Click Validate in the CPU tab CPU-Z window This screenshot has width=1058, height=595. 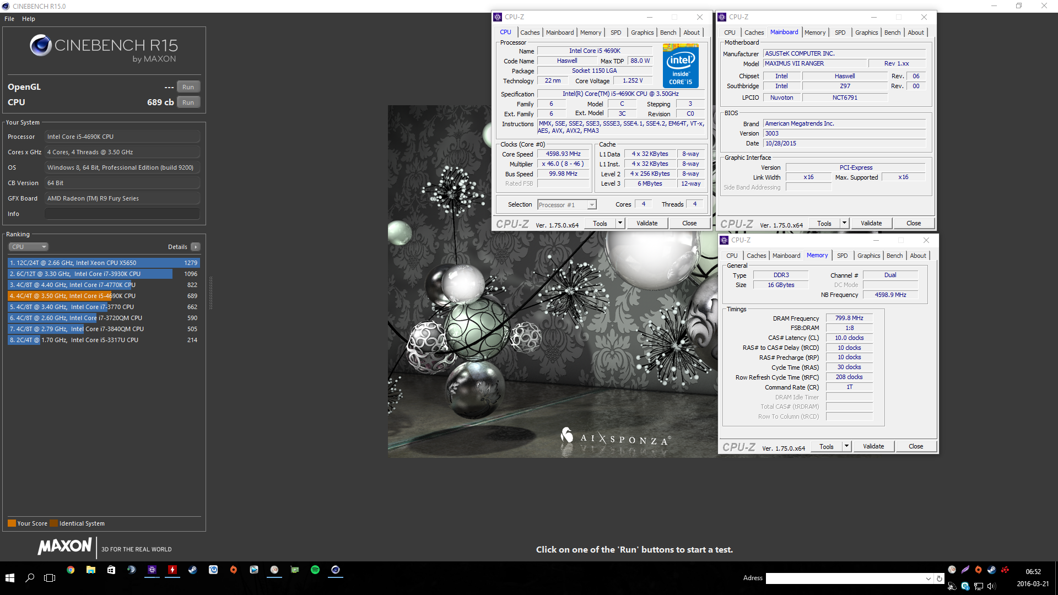(647, 223)
